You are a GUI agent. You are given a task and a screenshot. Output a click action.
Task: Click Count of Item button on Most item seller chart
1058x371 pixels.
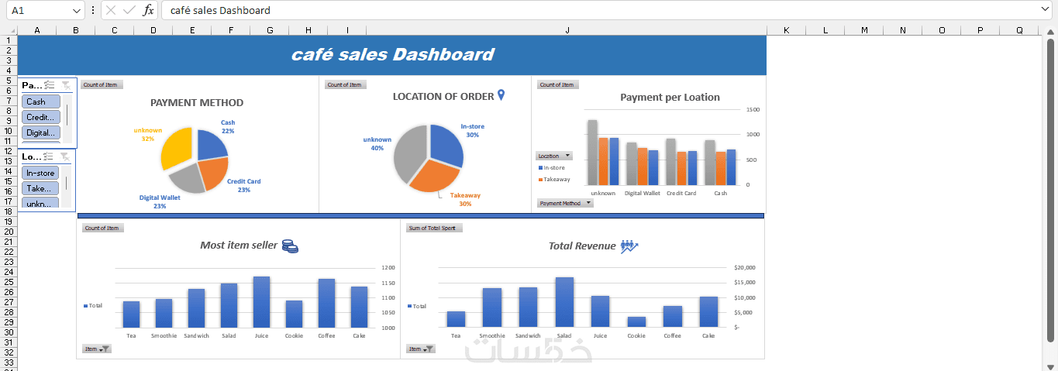(103, 228)
